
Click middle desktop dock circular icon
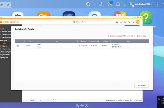(82, 105)
